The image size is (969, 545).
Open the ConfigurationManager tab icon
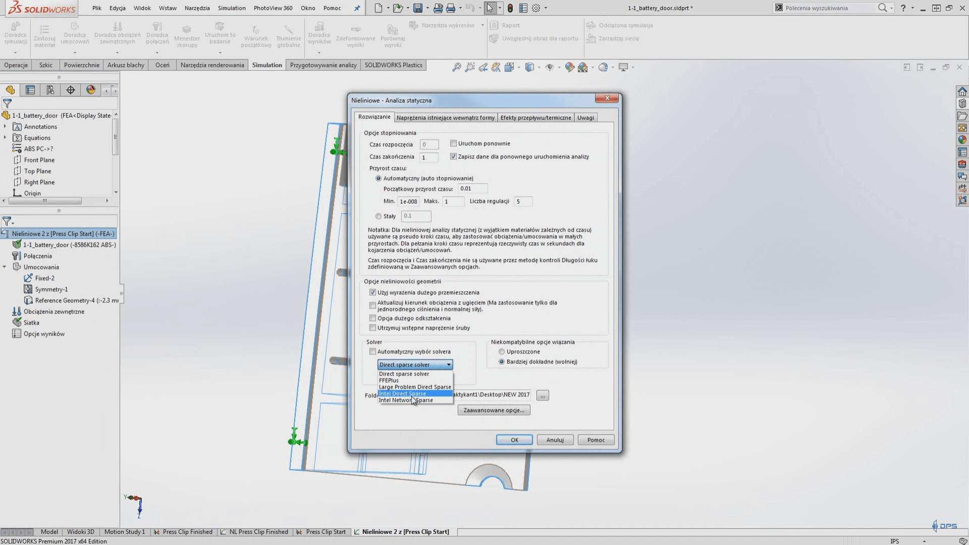click(50, 90)
